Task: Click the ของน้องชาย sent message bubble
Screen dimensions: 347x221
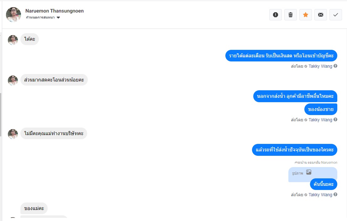Action: pyautogui.click(x=321, y=109)
